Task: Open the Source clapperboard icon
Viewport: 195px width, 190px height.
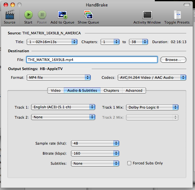Action: click(10, 15)
